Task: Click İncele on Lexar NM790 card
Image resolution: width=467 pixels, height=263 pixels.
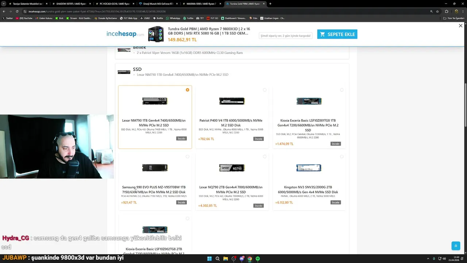Action: 182,138
